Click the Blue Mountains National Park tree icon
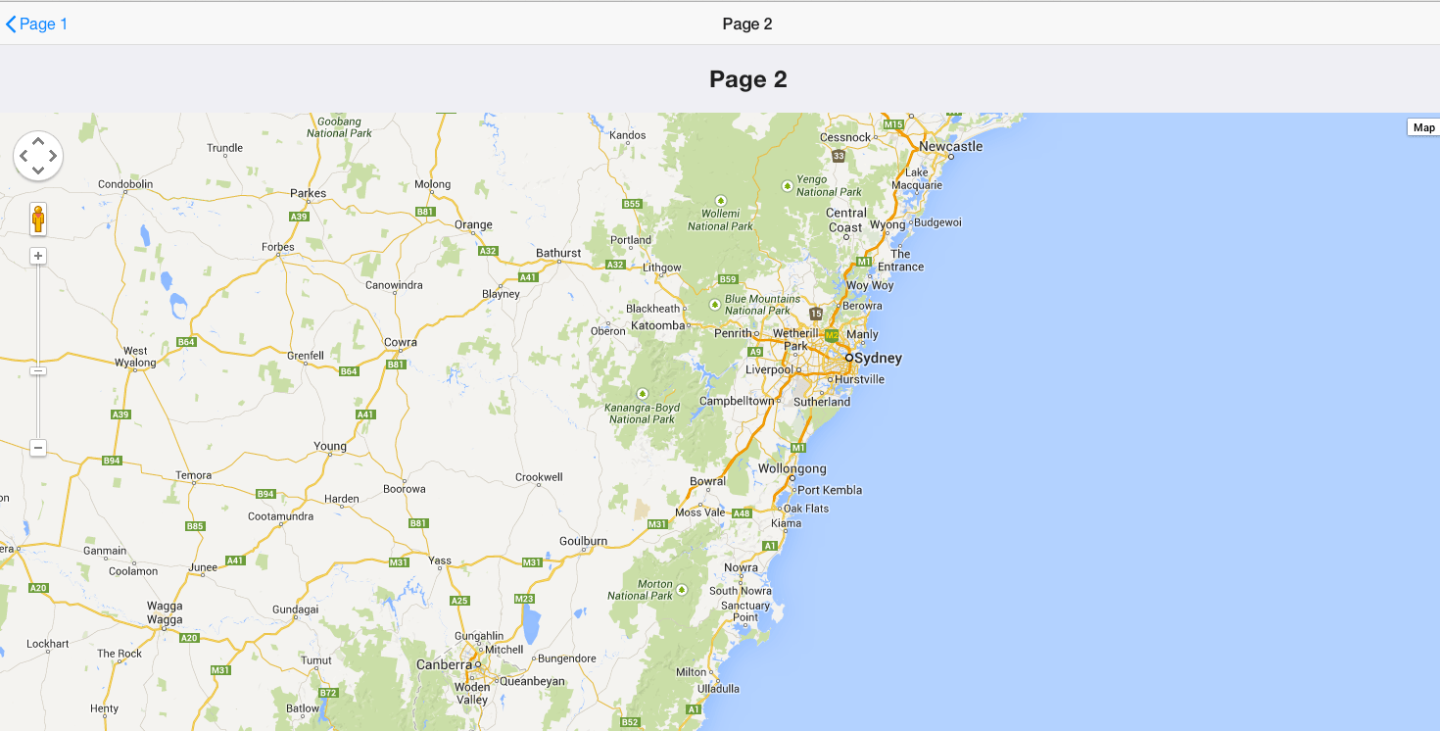This screenshot has height=731, width=1440. [714, 304]
